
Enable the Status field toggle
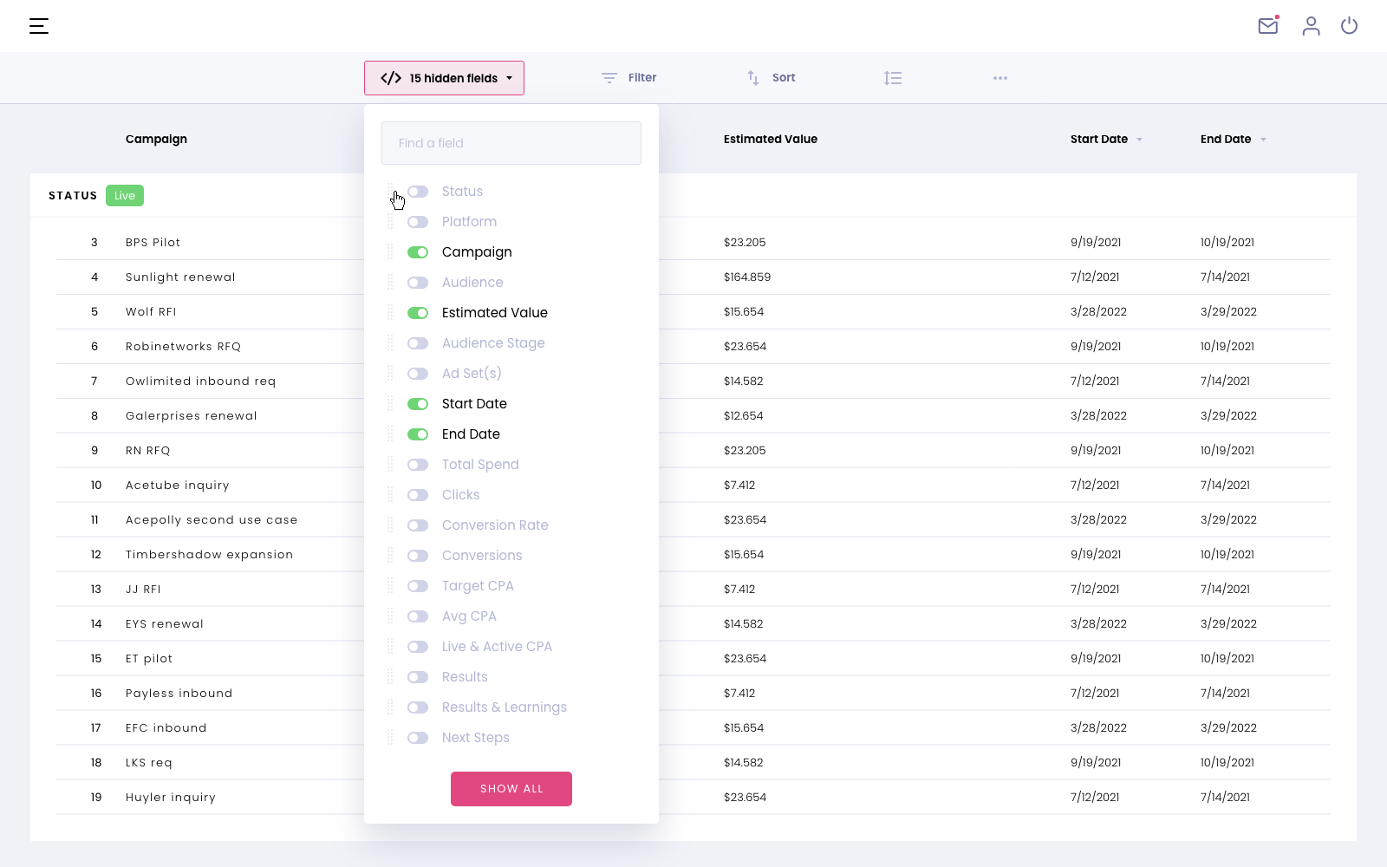click(418, 192)
